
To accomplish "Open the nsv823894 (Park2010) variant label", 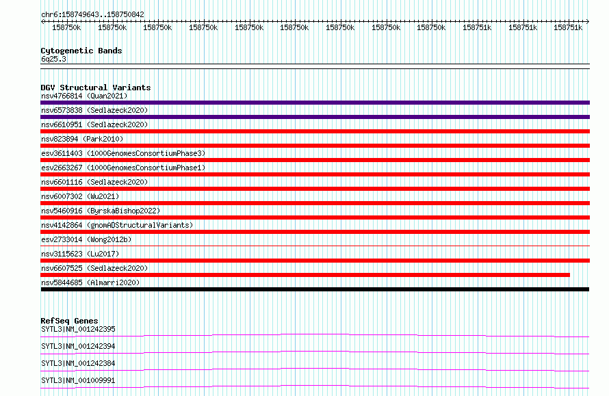I will pos(82,139).
